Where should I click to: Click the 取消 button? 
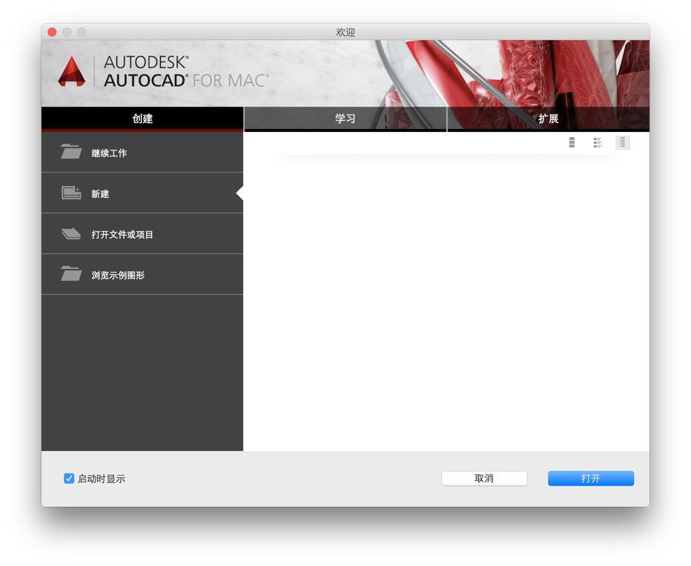pyautogui.click(x=484, y=479)
